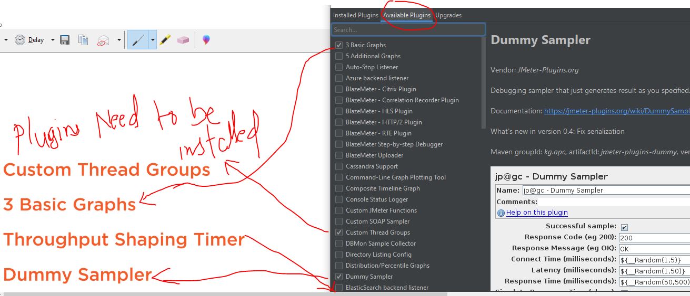The image size is (690, 296).
Task: Select the Pen tool
Action: [137, 40]
